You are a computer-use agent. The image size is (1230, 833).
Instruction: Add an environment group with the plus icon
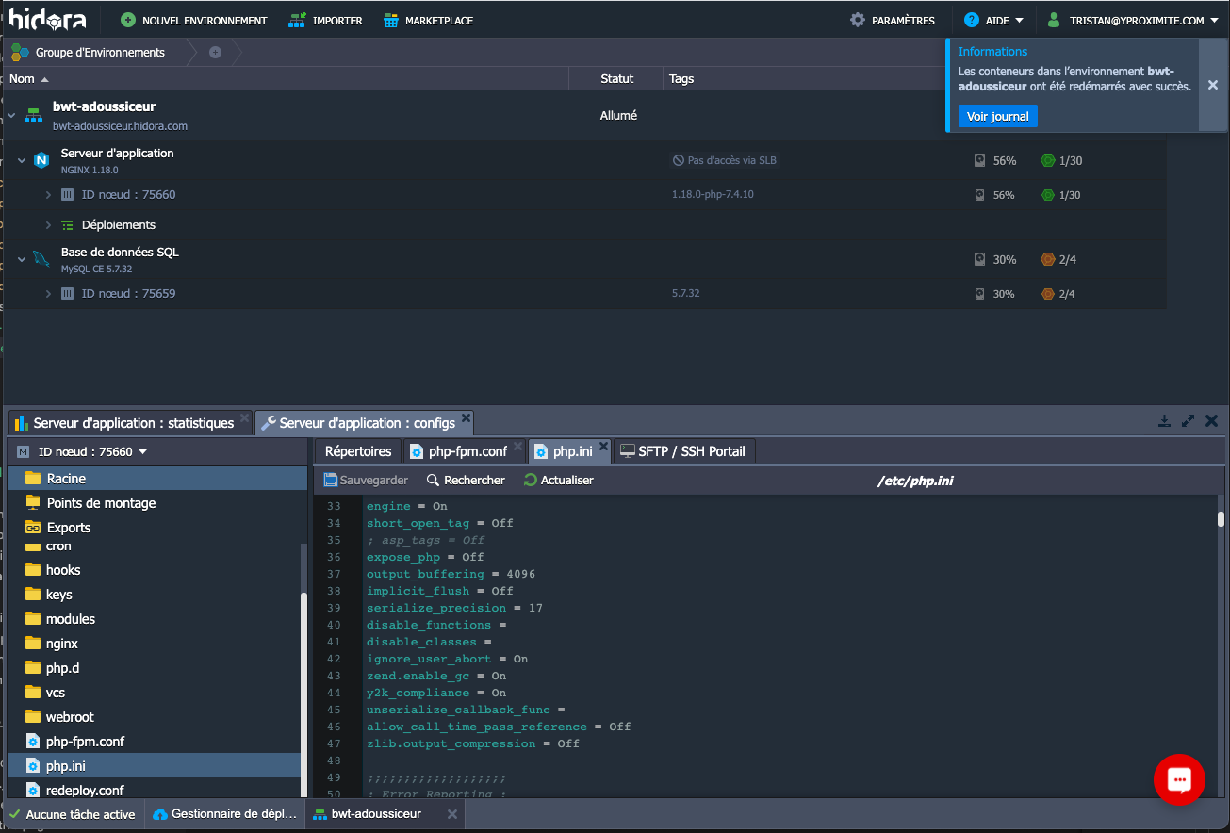point(215,53)
